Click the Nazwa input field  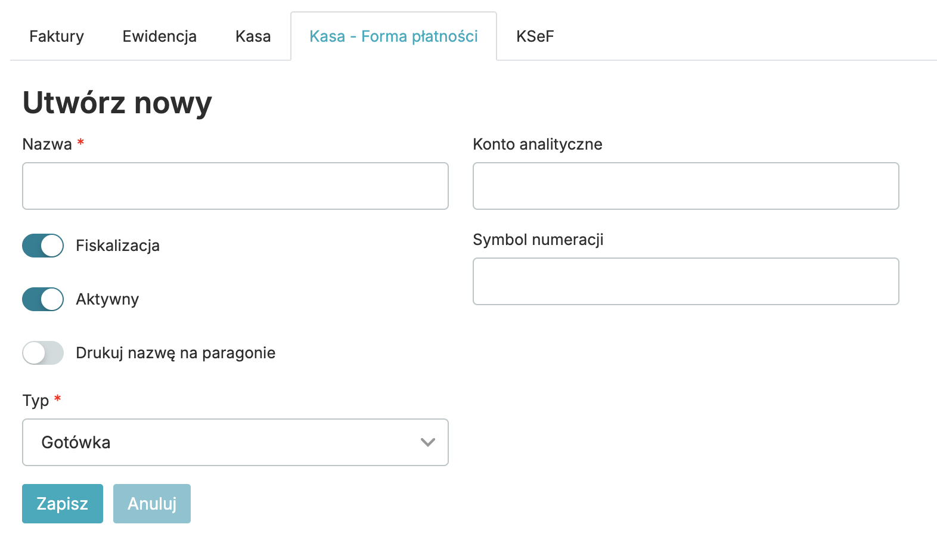click(x=235, y=186)
